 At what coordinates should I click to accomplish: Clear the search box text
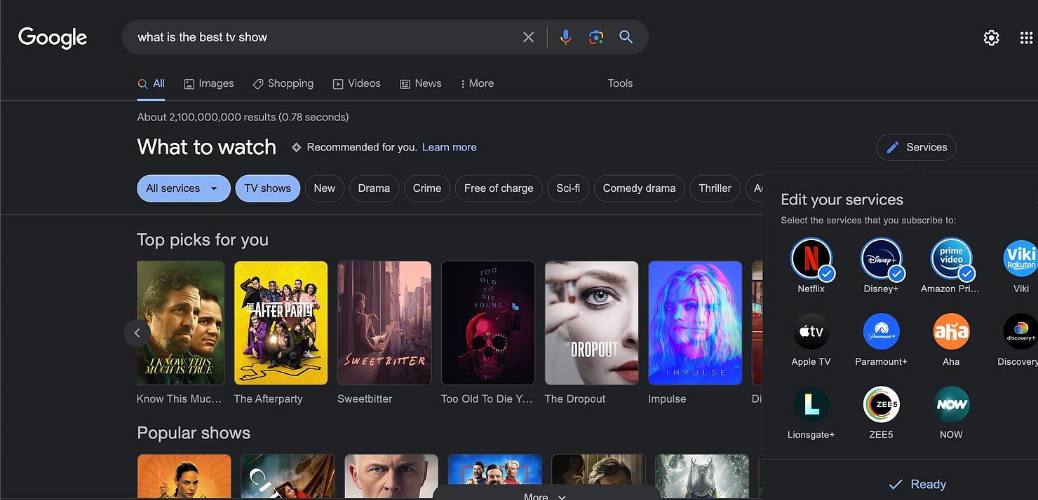click(529, 37)
